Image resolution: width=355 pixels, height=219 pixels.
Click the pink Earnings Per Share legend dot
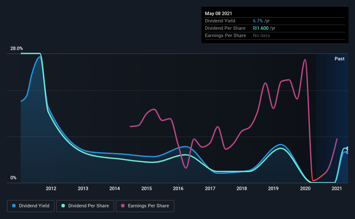pyautogui.click(x=123, y=206)
